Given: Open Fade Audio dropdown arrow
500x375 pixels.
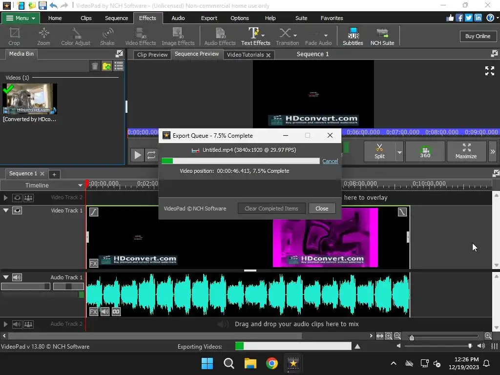Looking at the screenshot, I should 326,35.
